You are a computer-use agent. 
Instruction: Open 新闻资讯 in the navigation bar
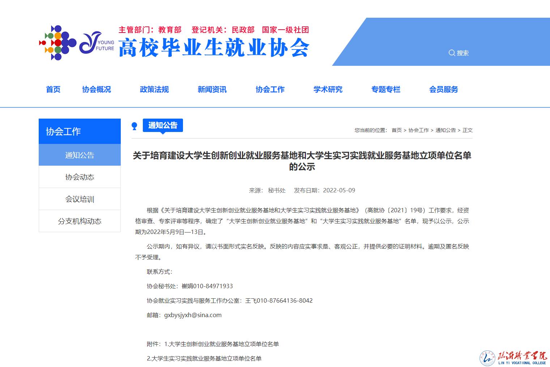point(212,89)
